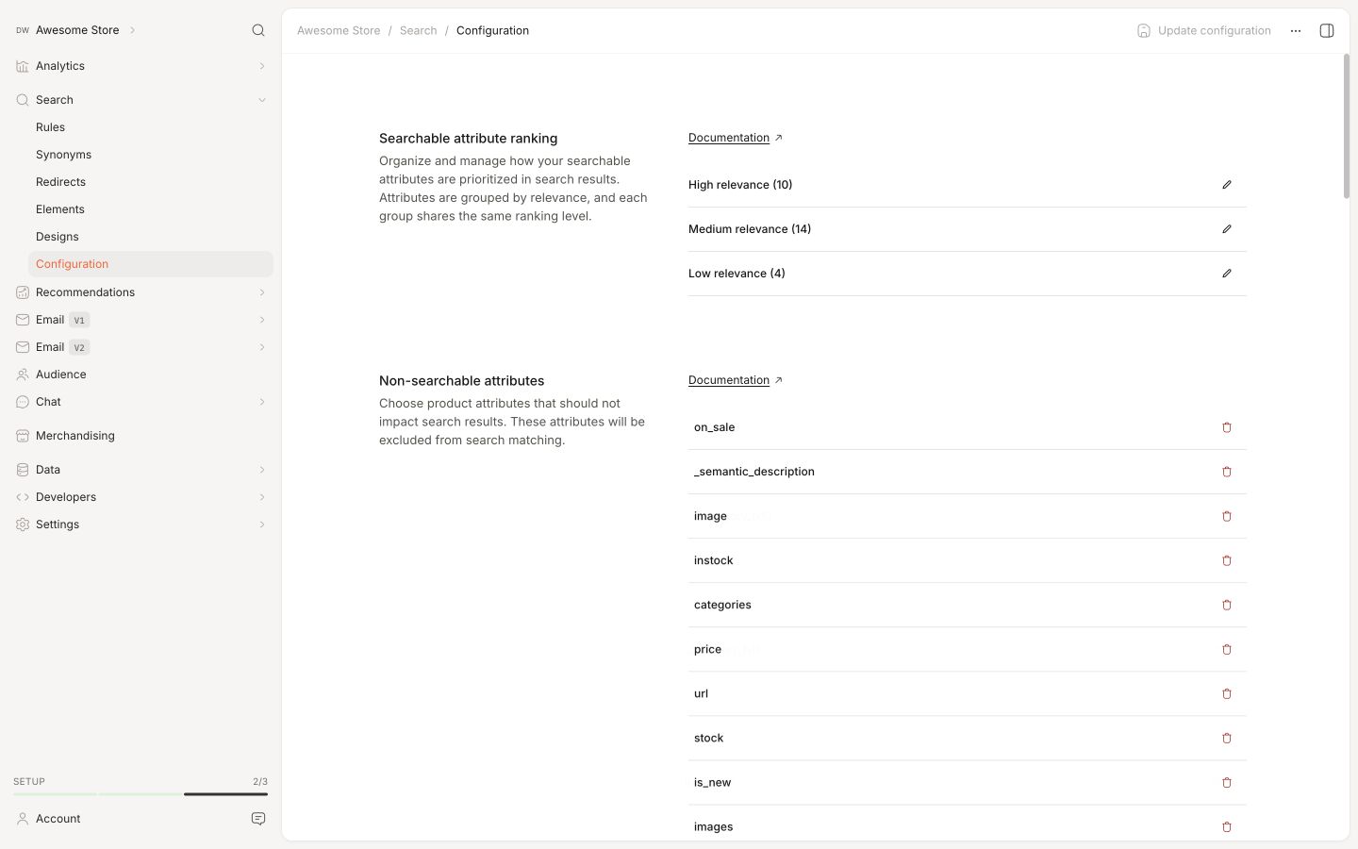Delete the images attribute
Image resolution: width=1358 pixels, height=849 pixels.
click(1227, 826)
